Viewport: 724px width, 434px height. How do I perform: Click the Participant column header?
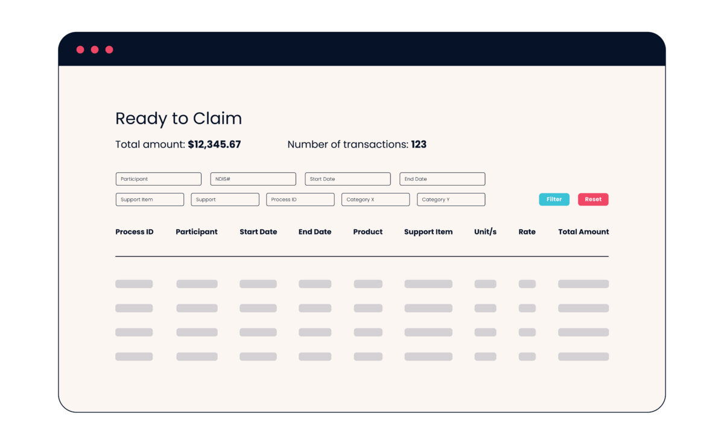[197, 231]
